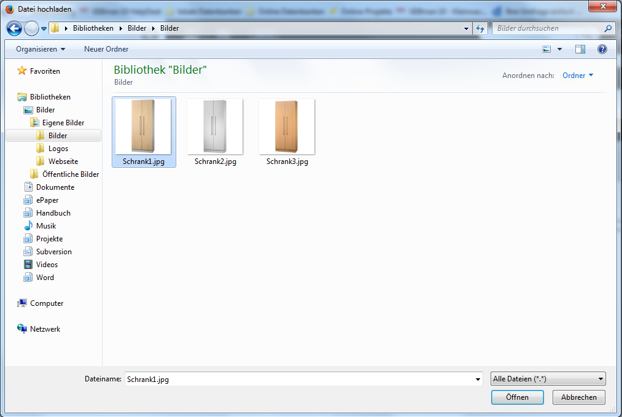622x417 pixels.
Task: Click the refresh button beside address bar
Action: click(481, 28)
